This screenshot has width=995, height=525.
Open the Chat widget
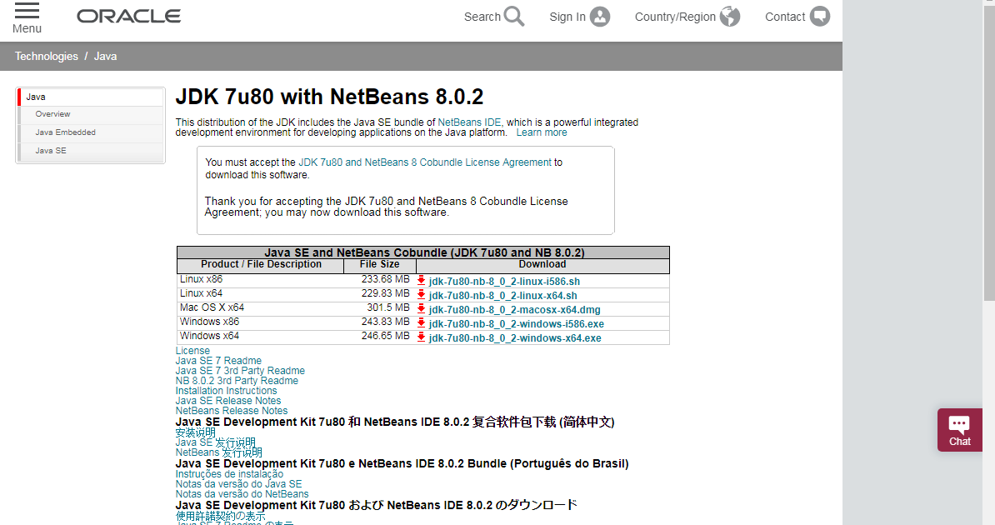959,430
